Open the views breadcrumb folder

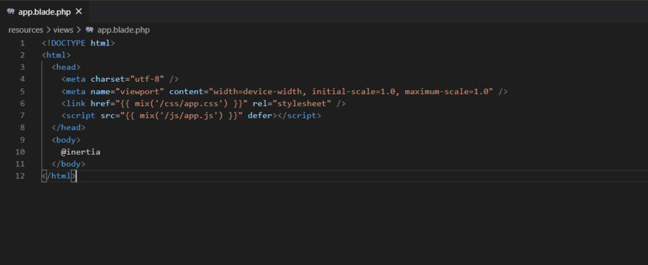coord(63,30)
